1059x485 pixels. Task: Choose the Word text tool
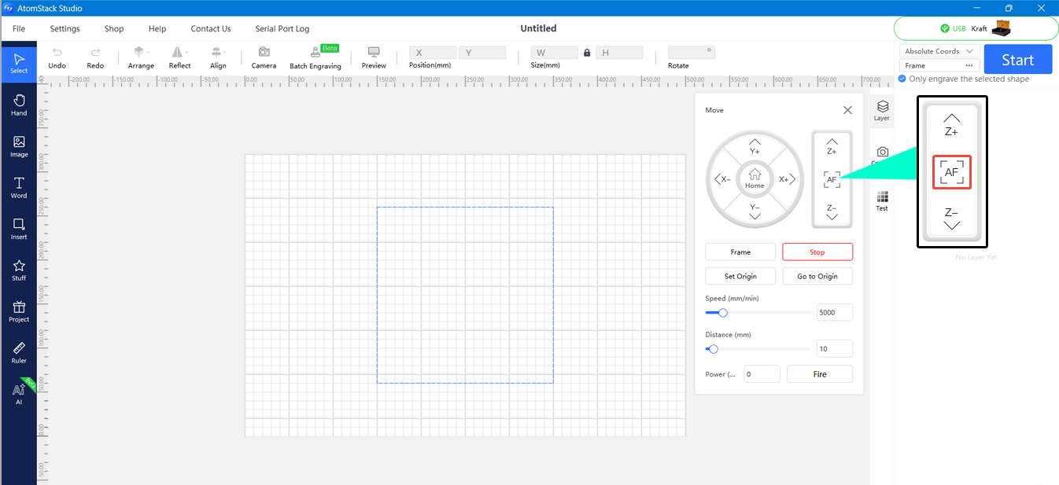point(19,187)
